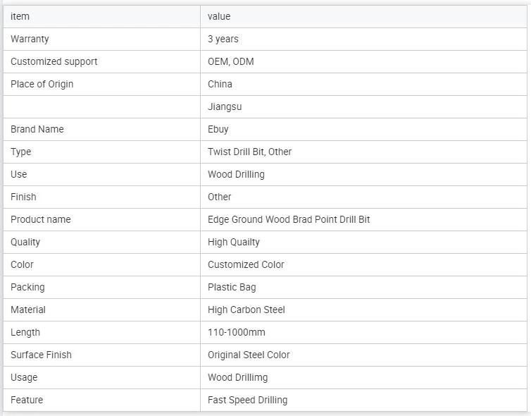
Task: Click the 'Fast Speed Drilling' feature value
Action: coord(248,400)
